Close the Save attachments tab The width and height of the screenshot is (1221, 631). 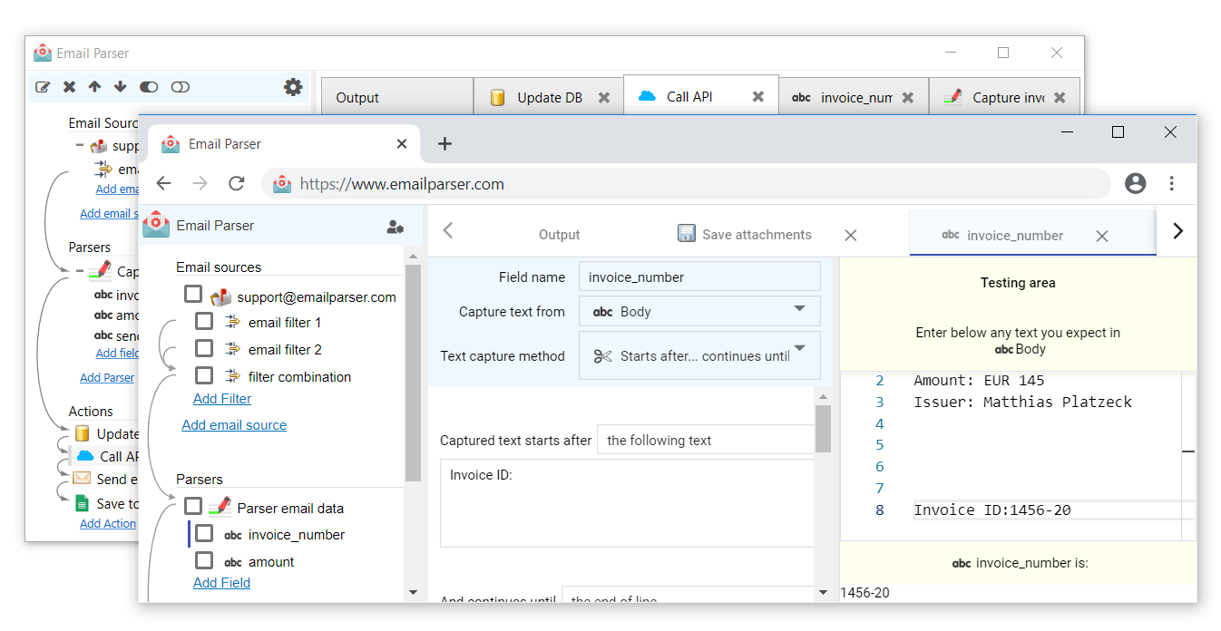850,236
